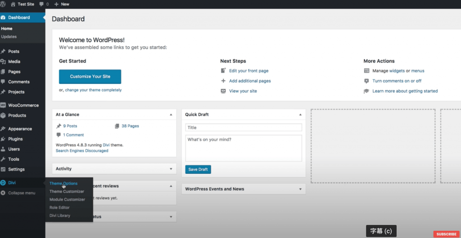The height and width of the screenshot is (238, 461).
Task: Collapse the Quick Draft panel
Action: pos(300,115)
